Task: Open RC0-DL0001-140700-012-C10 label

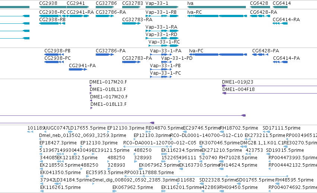Action: click(206, 135)
